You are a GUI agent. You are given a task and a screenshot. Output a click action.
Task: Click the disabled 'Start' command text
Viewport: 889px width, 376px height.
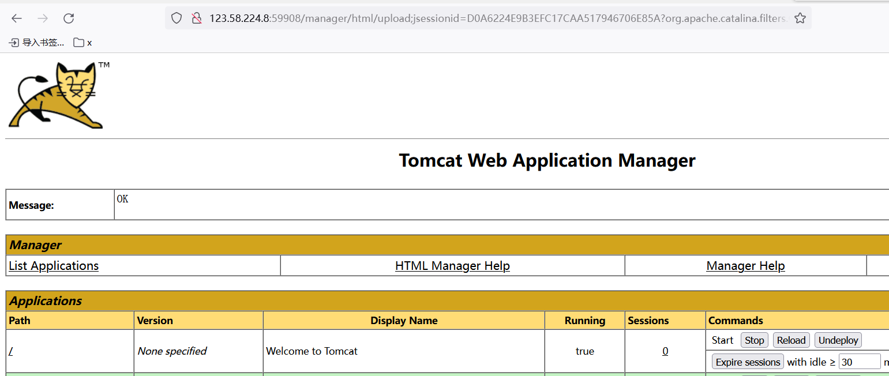722,340
